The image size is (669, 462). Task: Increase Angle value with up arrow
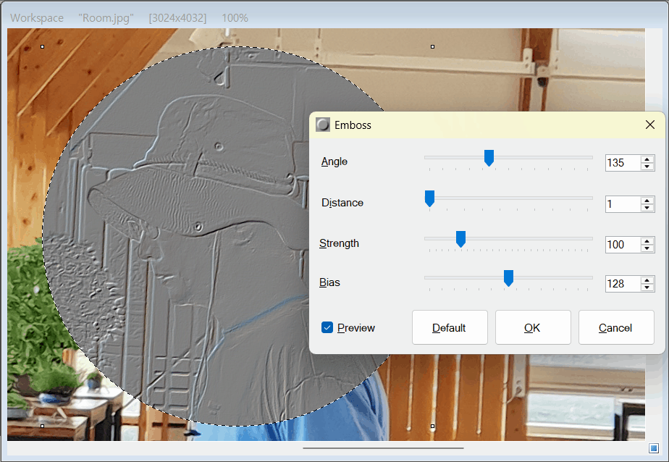pos(647,159)
